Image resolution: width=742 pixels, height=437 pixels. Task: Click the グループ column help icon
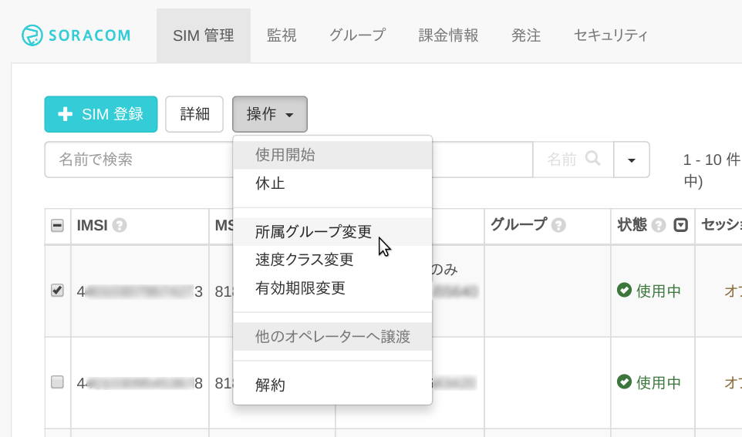pos(558,225)
